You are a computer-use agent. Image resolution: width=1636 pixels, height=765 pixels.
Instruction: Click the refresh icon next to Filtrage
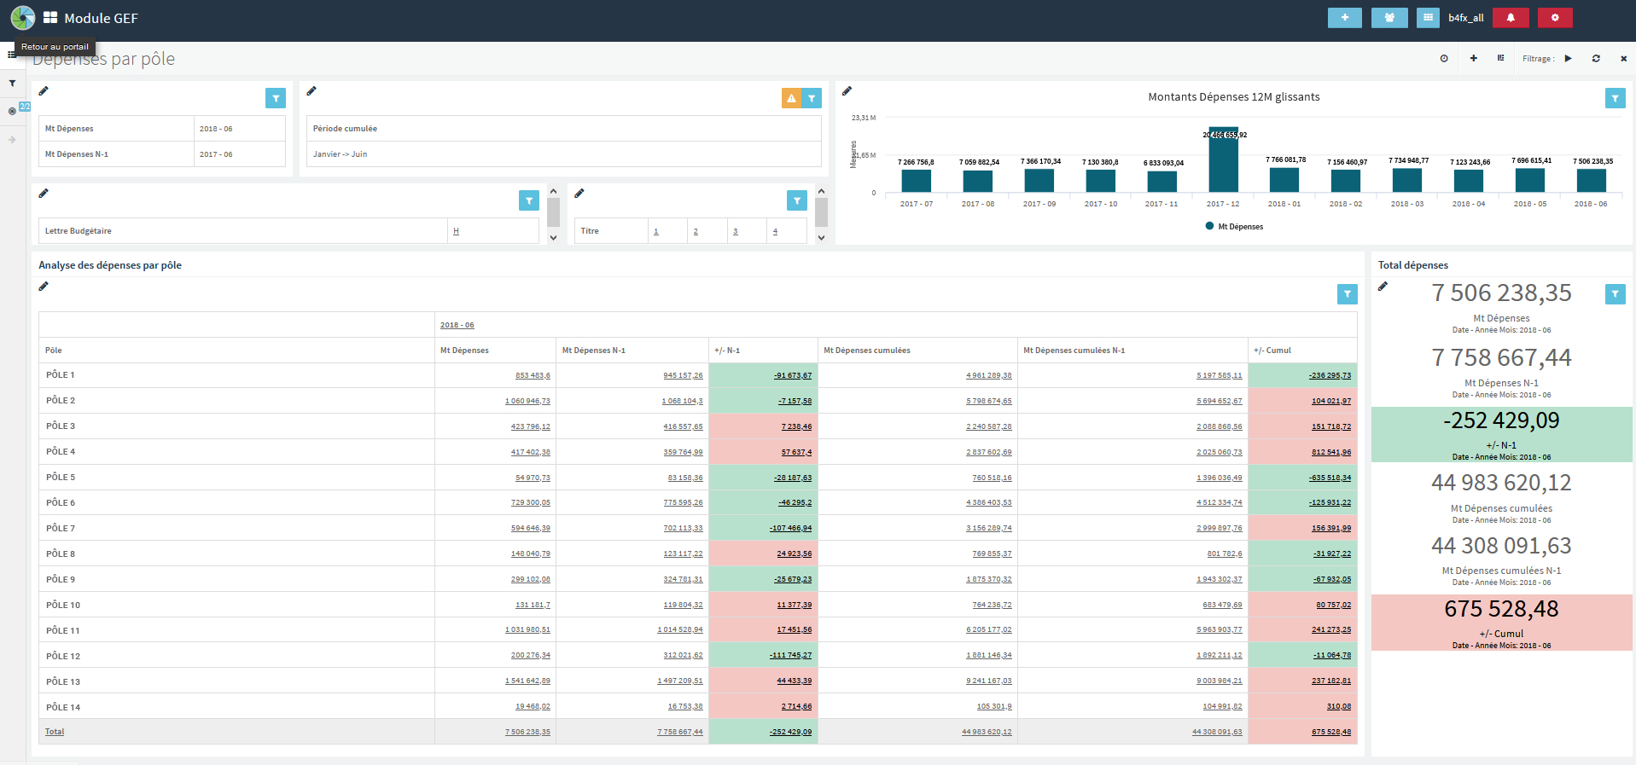(1595, 59)
